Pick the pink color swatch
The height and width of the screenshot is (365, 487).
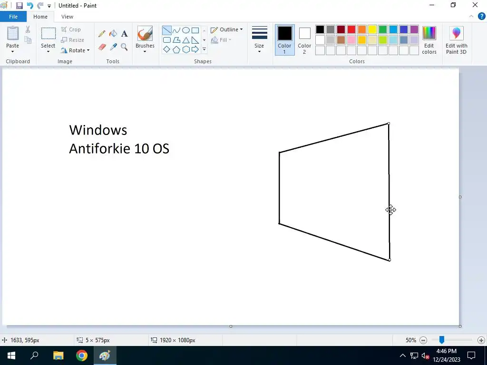click(x=351, y=40)
